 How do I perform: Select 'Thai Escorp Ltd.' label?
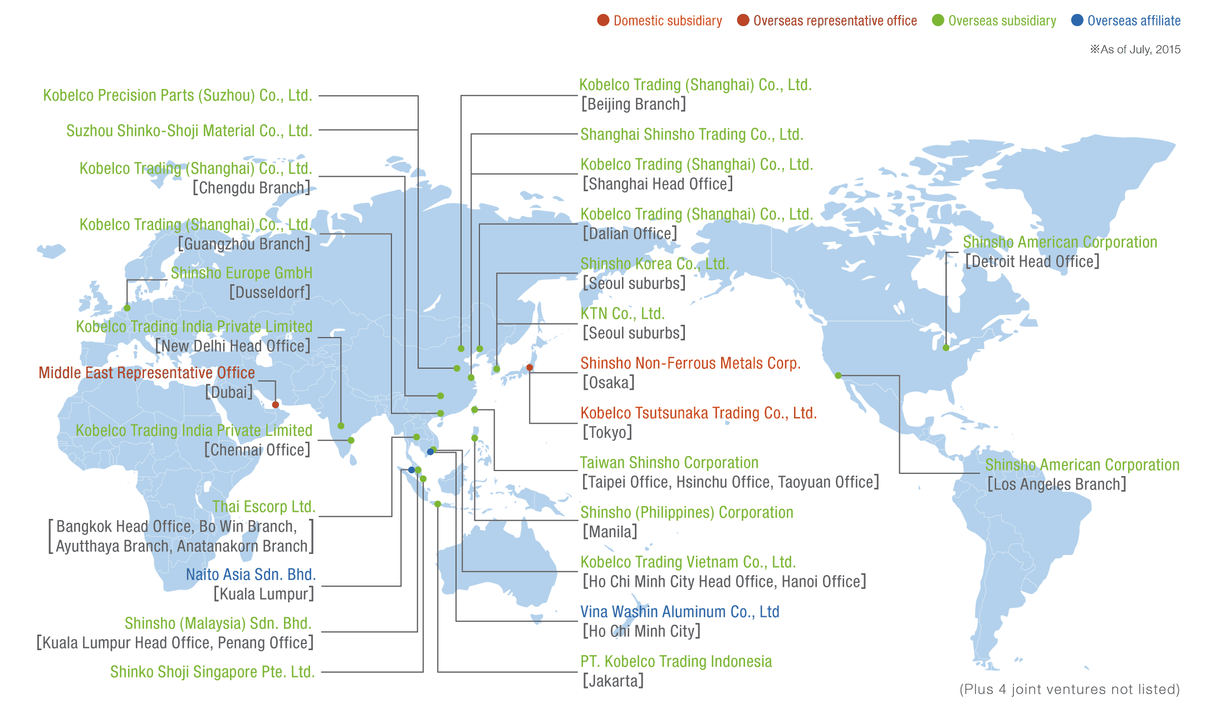264,507
